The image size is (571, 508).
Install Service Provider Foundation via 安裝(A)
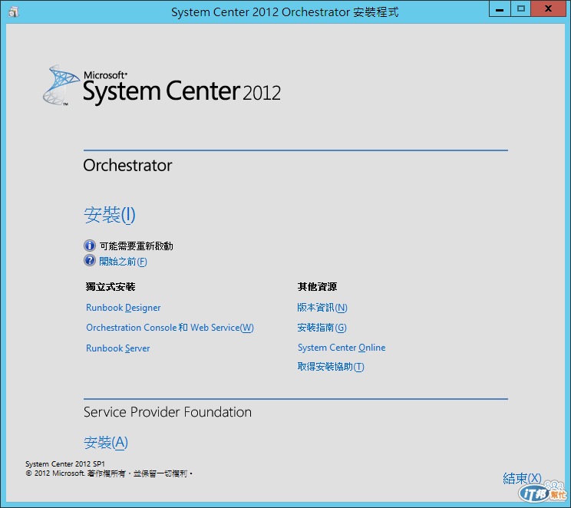click(106, 443)
